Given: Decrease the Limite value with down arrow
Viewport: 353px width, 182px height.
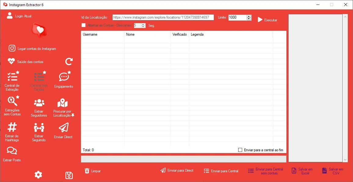Looking at the screenshot, I should point(249,19).
